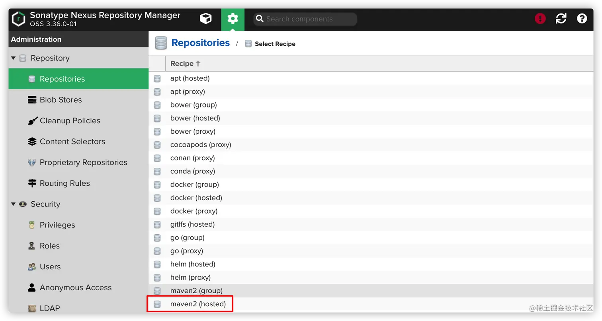Click the red system status alert icon
Screen dimensions: 602x321
540,18
